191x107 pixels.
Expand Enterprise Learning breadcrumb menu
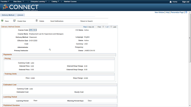pos(38,1)
